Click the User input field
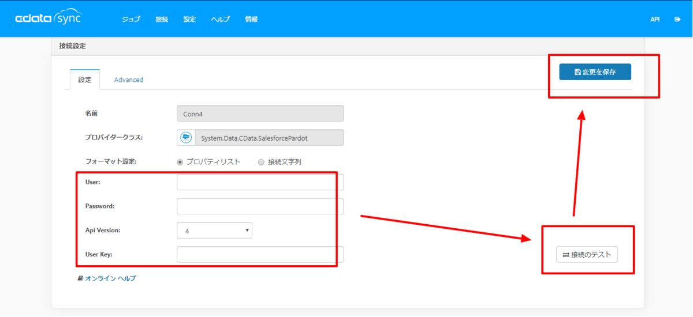This screenshot has height=317, width=693. pos(260,182)
